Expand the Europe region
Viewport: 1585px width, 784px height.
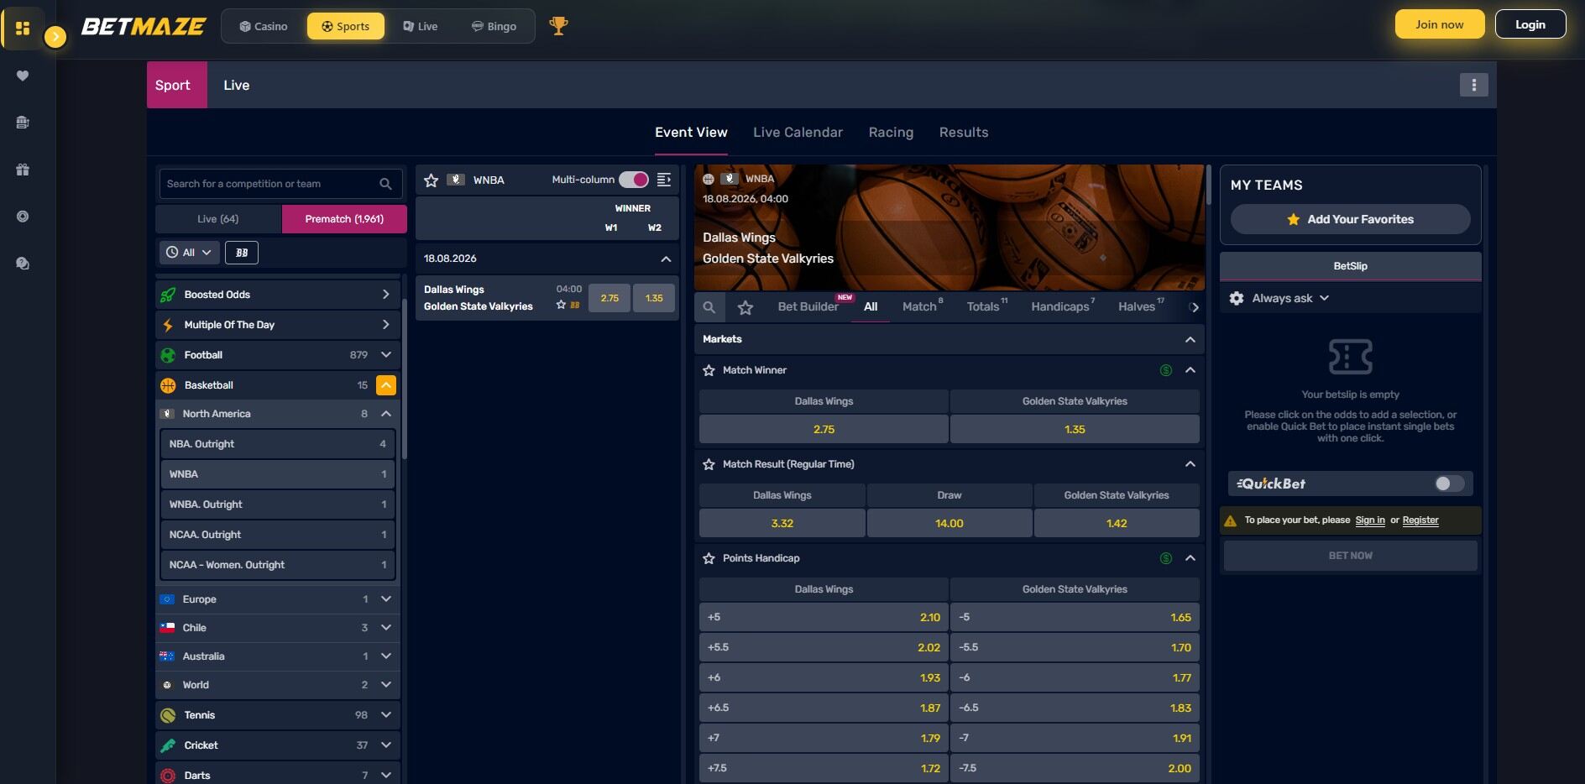tap(386, 599)
